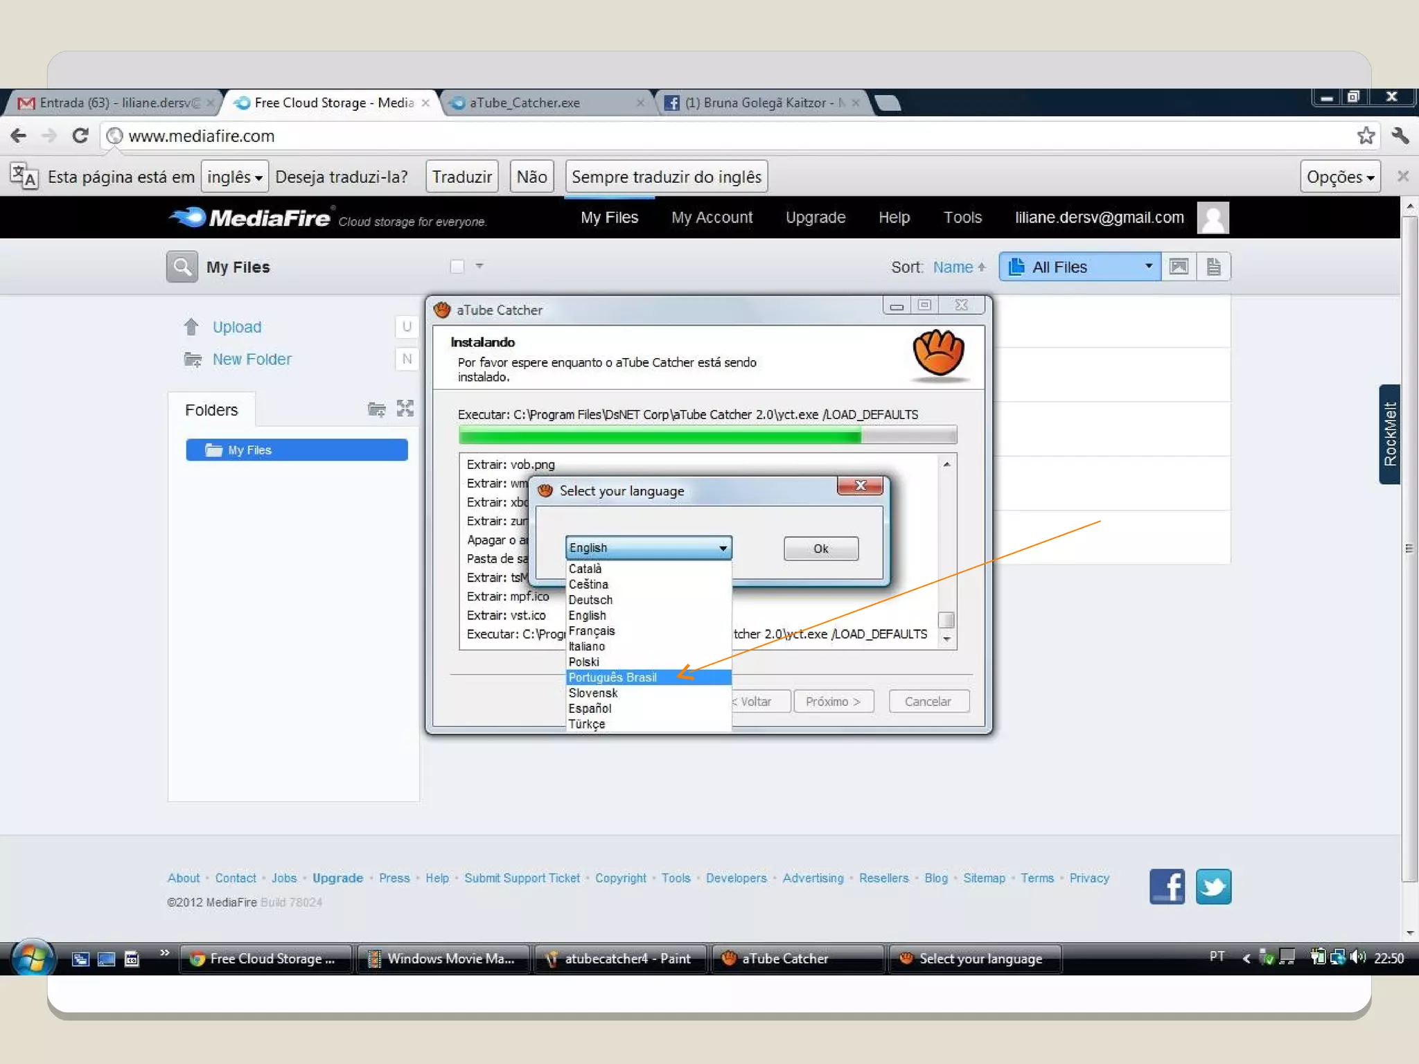Open the Twitter bird icon link
The width and height of the screenshot is (1419, 1064).
(x=1213, y=886)
